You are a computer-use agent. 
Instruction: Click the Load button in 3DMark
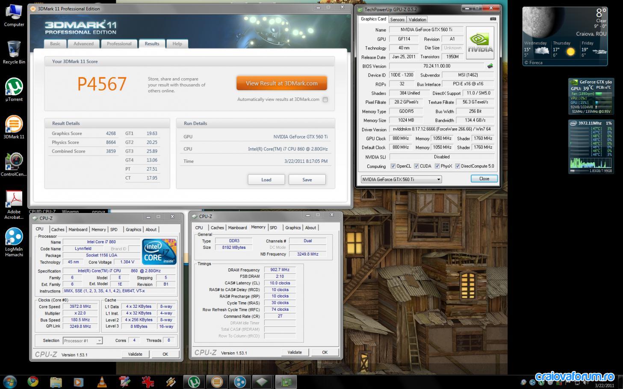[266, 180]
